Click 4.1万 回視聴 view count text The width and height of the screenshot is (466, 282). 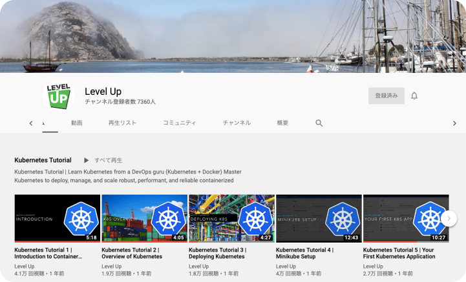pyautogui.click(x=29, y=274)
